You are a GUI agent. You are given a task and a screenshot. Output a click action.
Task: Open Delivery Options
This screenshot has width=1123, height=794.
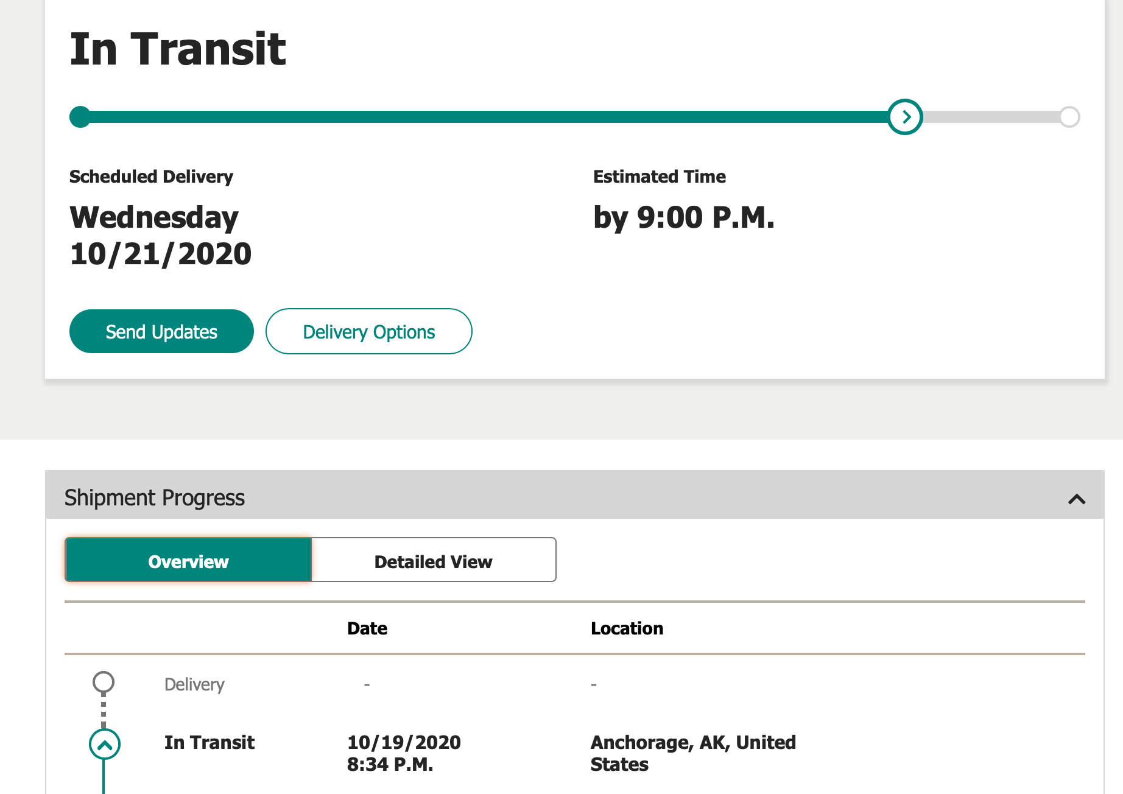click(x=368, y=332)
